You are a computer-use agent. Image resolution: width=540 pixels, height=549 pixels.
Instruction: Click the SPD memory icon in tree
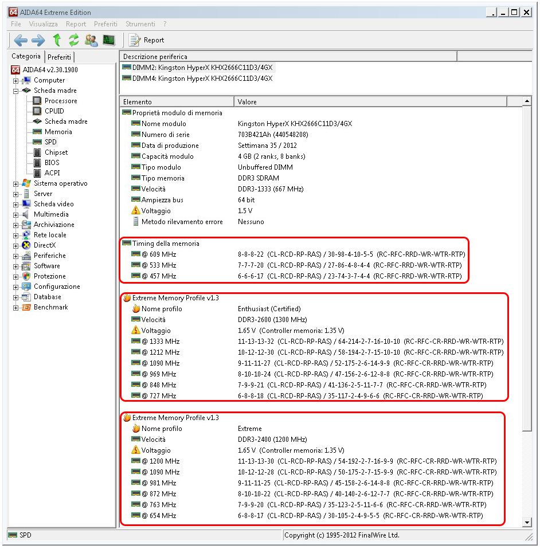[37, 142]
